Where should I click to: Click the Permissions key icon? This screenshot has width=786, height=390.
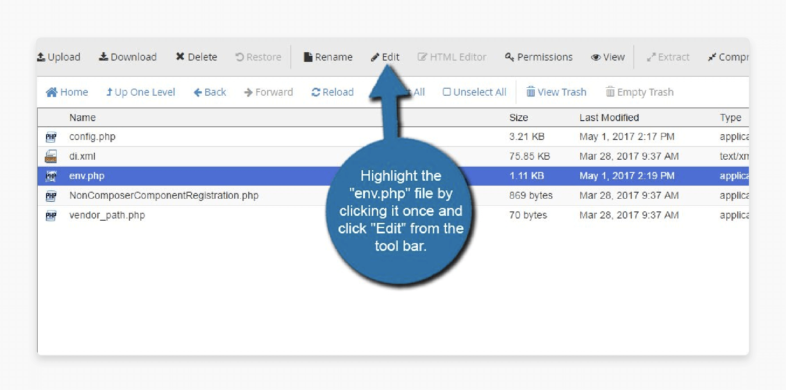tap(509, 57)
